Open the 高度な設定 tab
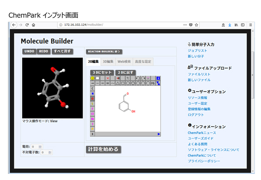Viewport: 261px width, 180px height. coord(143,62)
